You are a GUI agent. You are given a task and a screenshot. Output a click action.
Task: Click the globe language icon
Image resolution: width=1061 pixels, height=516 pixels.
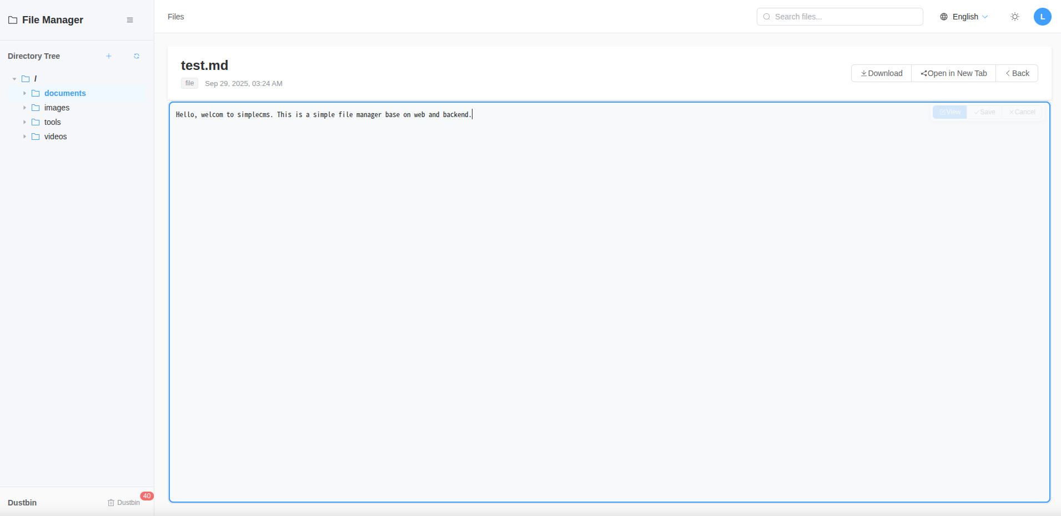pyautogui.click(x=944, y=17)
